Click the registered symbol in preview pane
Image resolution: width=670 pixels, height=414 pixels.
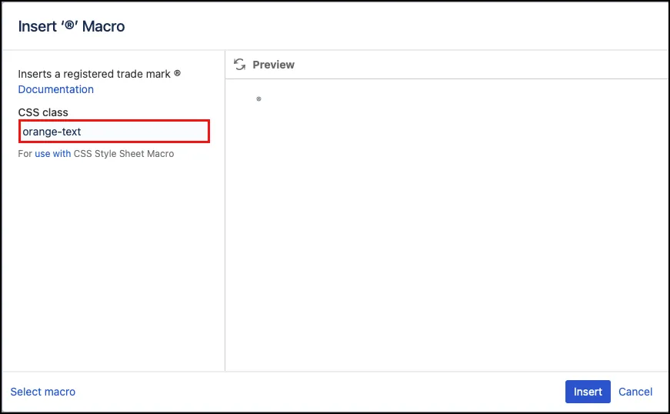coord(258,99)
